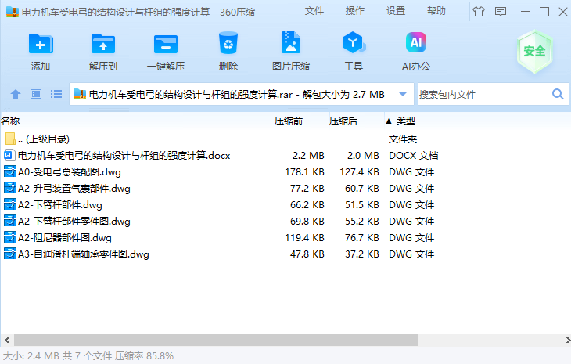Viewport: 571px width, 364px height.
Task: Click the 解压到 (Extract to) icon
Action: tap(103, 44)
